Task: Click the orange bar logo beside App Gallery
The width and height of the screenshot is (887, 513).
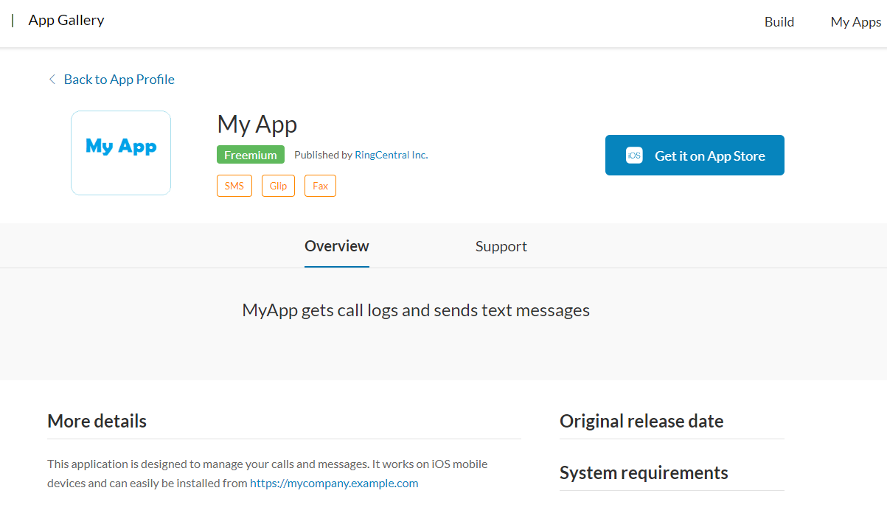Action: click(13, 21)
